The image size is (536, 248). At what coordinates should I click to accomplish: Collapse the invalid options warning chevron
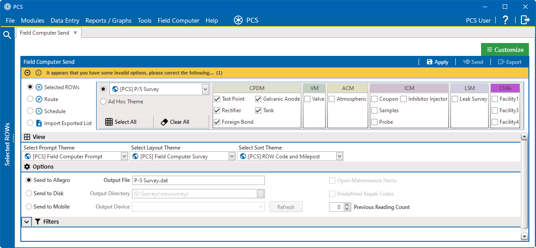pyautogui.click(x=27, y=73)
